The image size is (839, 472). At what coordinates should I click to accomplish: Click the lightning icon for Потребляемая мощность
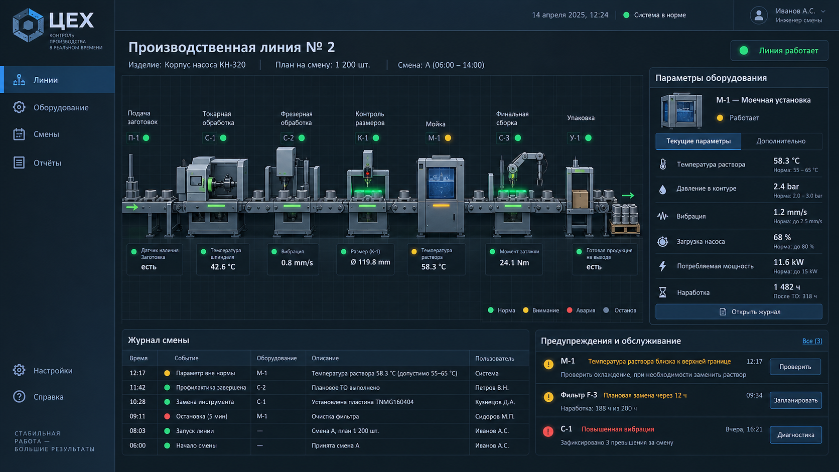(x=663, y=266)
